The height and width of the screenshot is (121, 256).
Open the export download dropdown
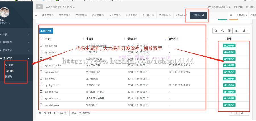245,31
